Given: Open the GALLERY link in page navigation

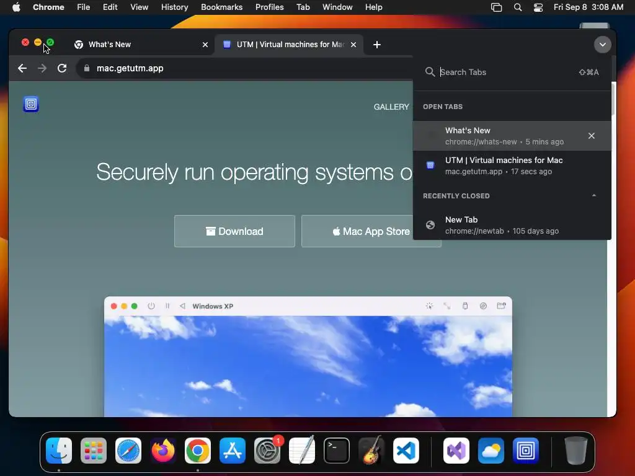Looking at the screenshot, I should [391, 107].
